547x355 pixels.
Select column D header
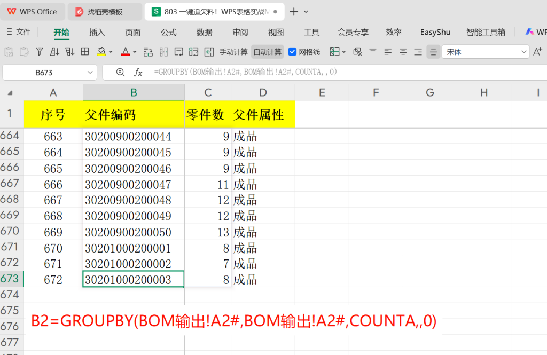click(x=263, y=92)
